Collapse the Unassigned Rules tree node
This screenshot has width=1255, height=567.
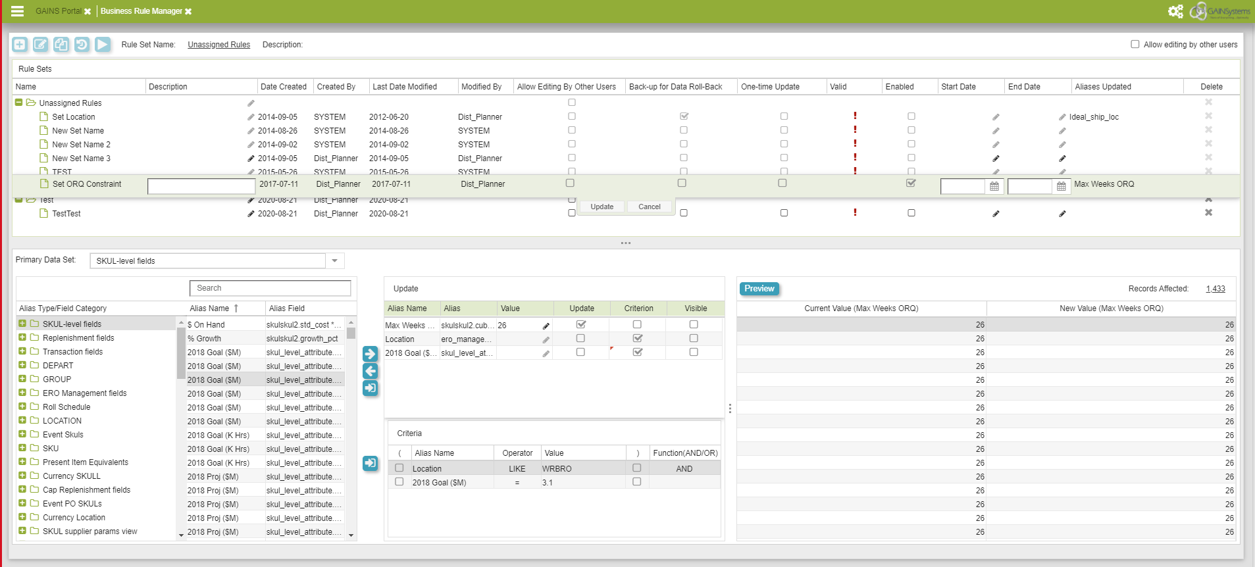(x=19, y=103)
